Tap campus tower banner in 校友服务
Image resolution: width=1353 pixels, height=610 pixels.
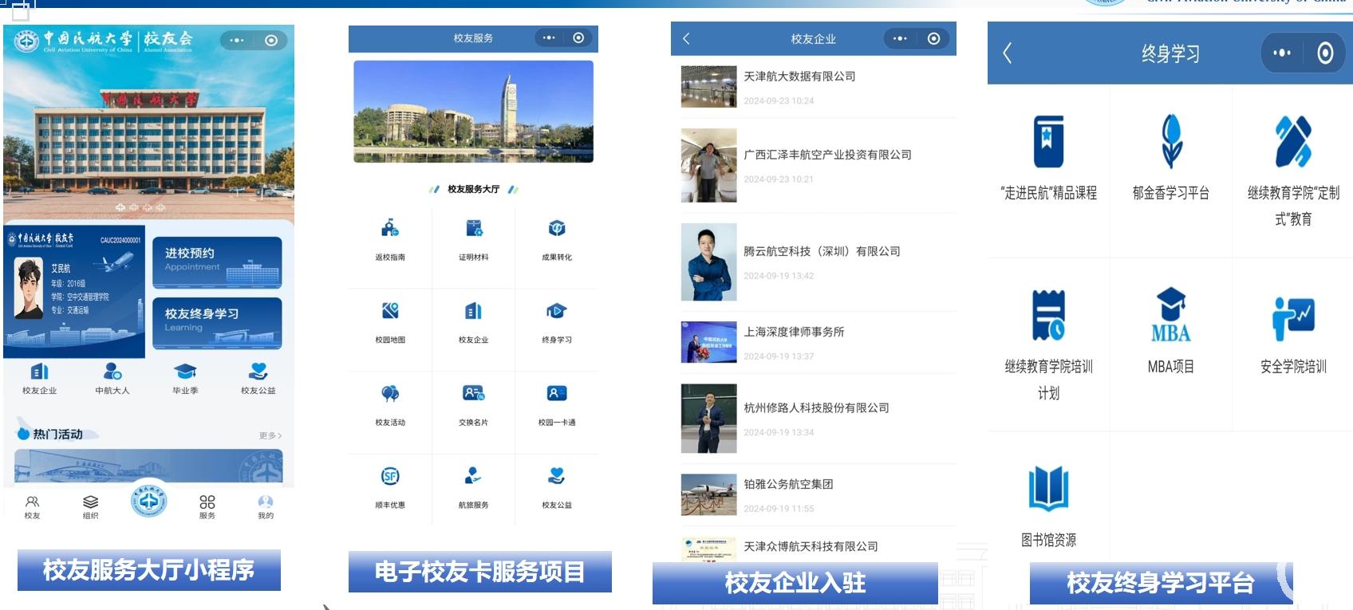(x=474, y=112)
